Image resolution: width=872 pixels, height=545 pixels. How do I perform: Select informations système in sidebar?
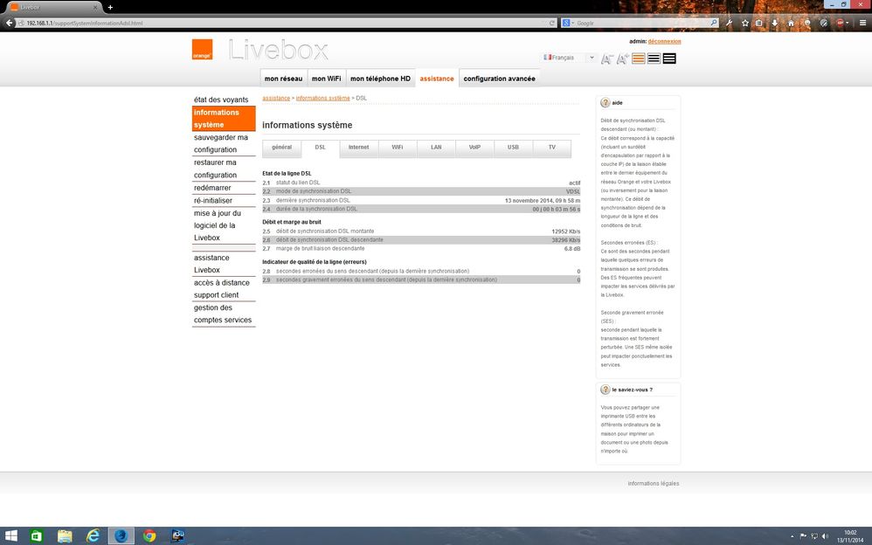(x=224, y=119)
